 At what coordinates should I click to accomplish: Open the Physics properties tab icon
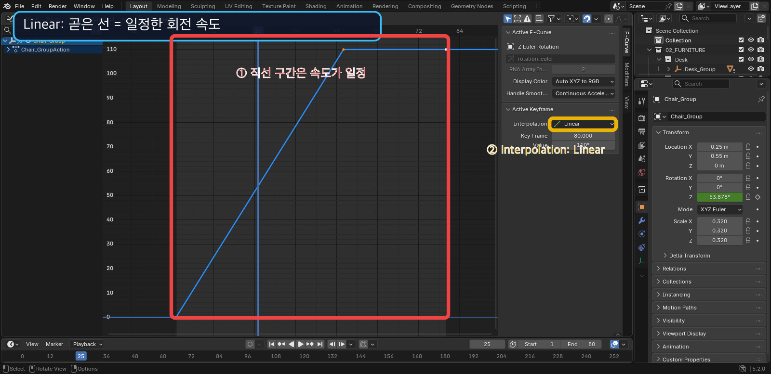coord(642,234)
